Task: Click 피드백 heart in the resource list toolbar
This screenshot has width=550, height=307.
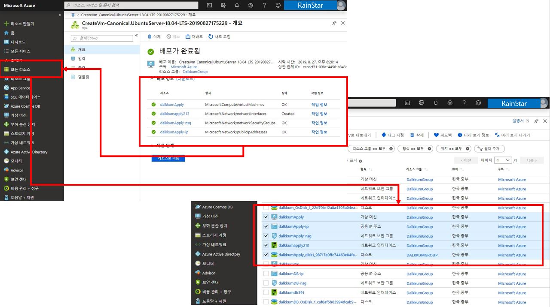Action: point(443,135)
